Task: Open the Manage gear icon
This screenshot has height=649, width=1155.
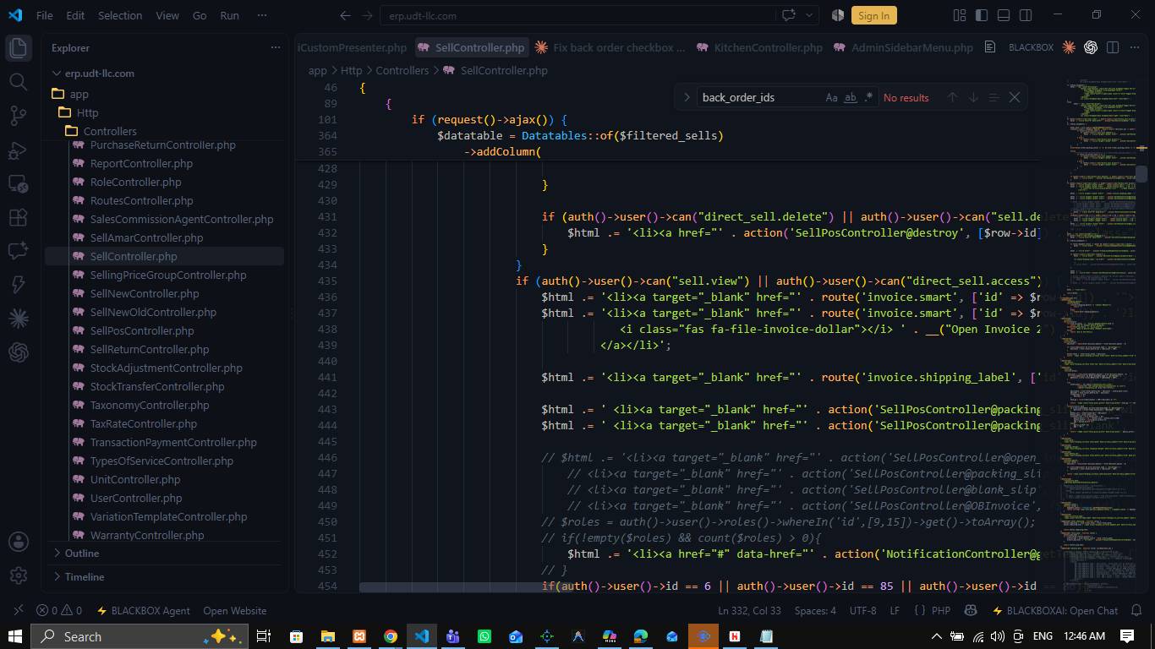Action: tap(18, 575)
